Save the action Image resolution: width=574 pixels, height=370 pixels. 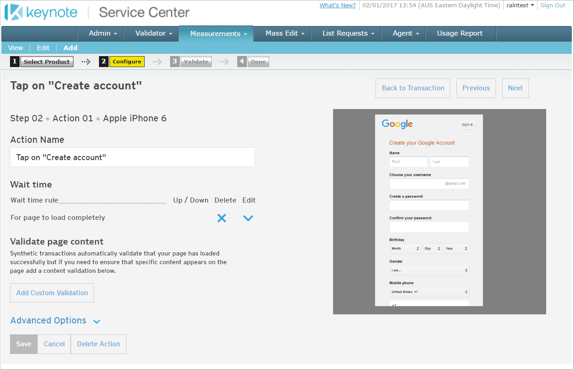click(24, 344)
